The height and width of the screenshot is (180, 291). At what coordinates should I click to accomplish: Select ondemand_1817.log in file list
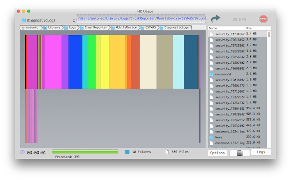(x=237, y=143)
